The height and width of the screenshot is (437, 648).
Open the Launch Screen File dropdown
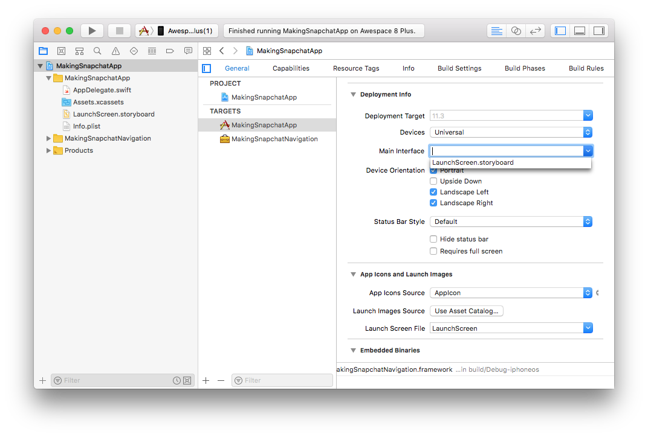click(588, 328)
